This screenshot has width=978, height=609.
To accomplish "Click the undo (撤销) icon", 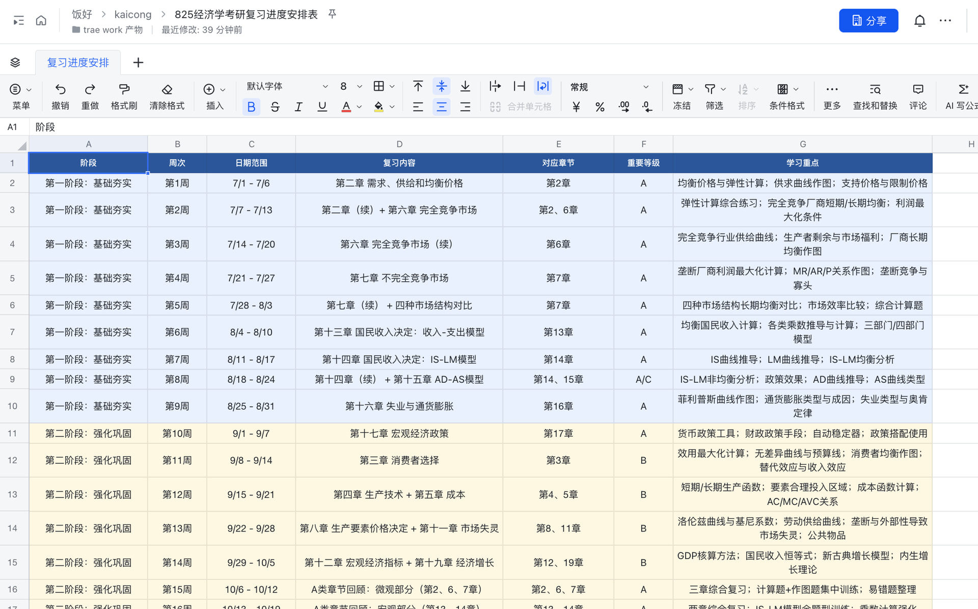I will pyautogui.click(x=60, y=89).
